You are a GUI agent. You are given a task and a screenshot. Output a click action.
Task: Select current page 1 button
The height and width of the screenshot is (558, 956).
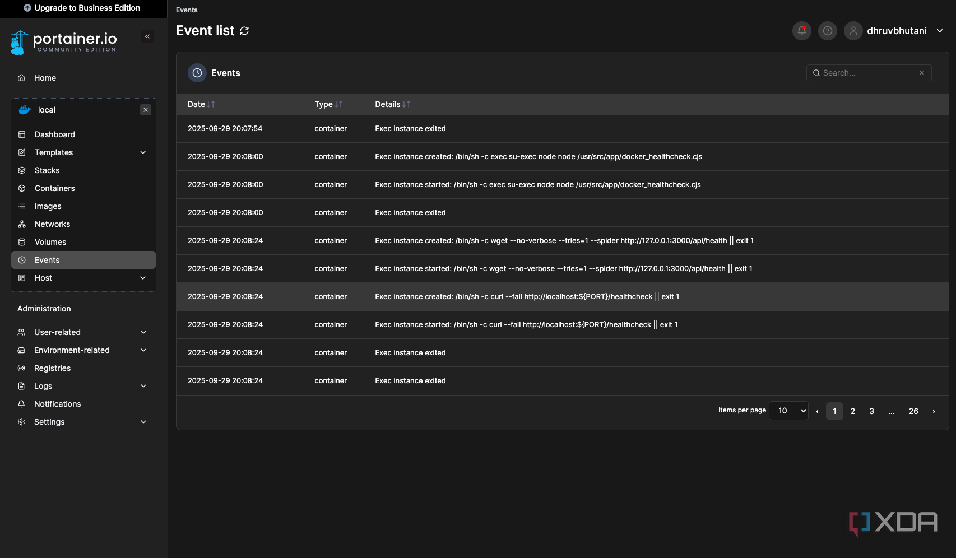834,411
